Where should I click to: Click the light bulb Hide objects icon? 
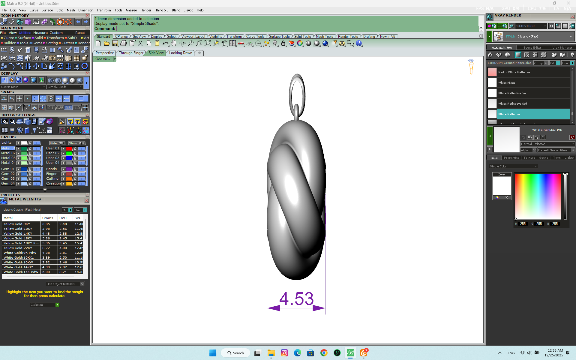tap(275, 43)
